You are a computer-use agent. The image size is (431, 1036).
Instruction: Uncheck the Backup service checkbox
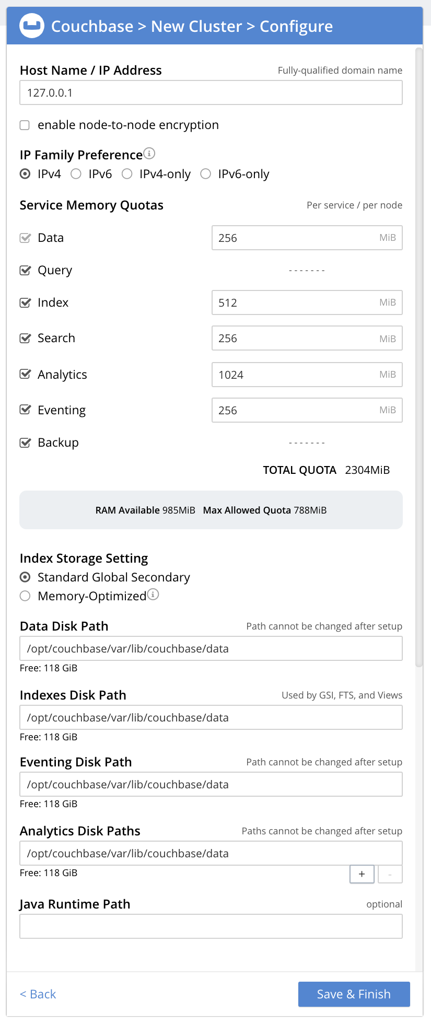pyautogui.click(x=25, y=443)
